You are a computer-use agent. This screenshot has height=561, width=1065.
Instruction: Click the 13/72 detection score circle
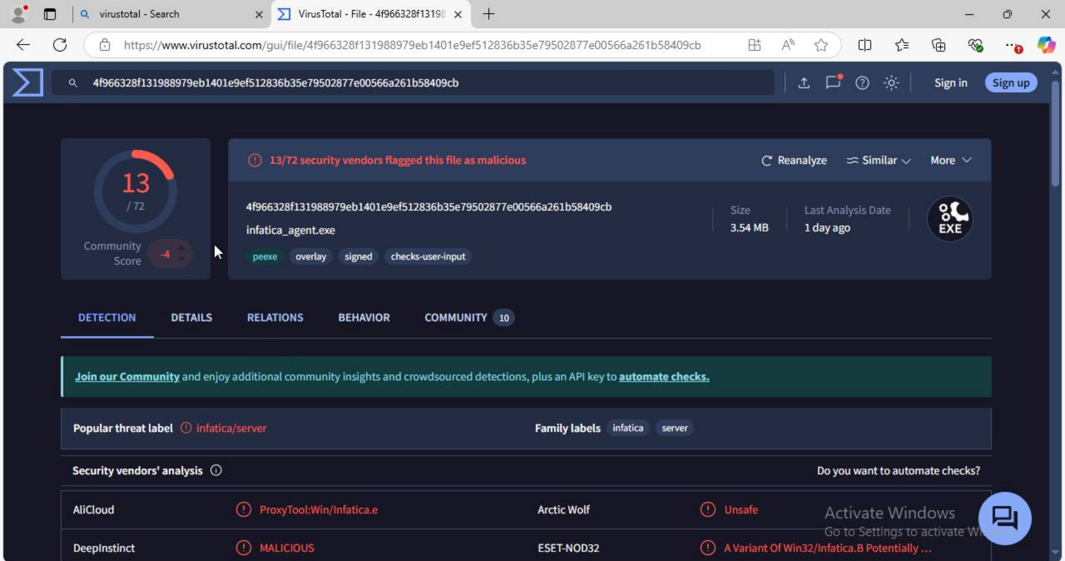[135, 191]
